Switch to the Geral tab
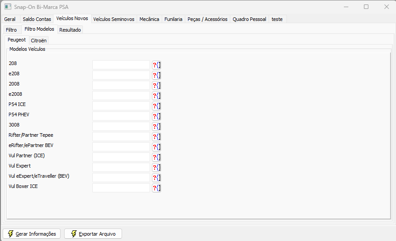This screenshot has height=241, width=396. click(x=10, y=19)
